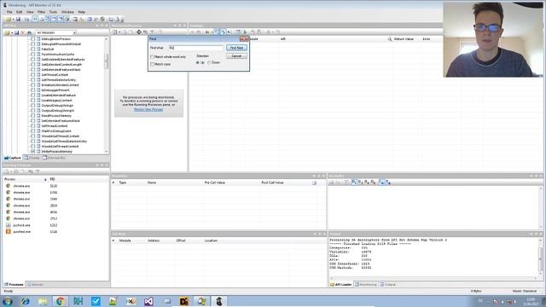Switch to the Services tab
This screenshot has width=546, height=307.
click(35, 284)
